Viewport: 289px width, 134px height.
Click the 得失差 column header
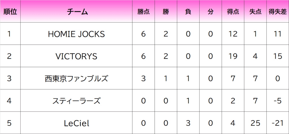[x=278, y=12]
